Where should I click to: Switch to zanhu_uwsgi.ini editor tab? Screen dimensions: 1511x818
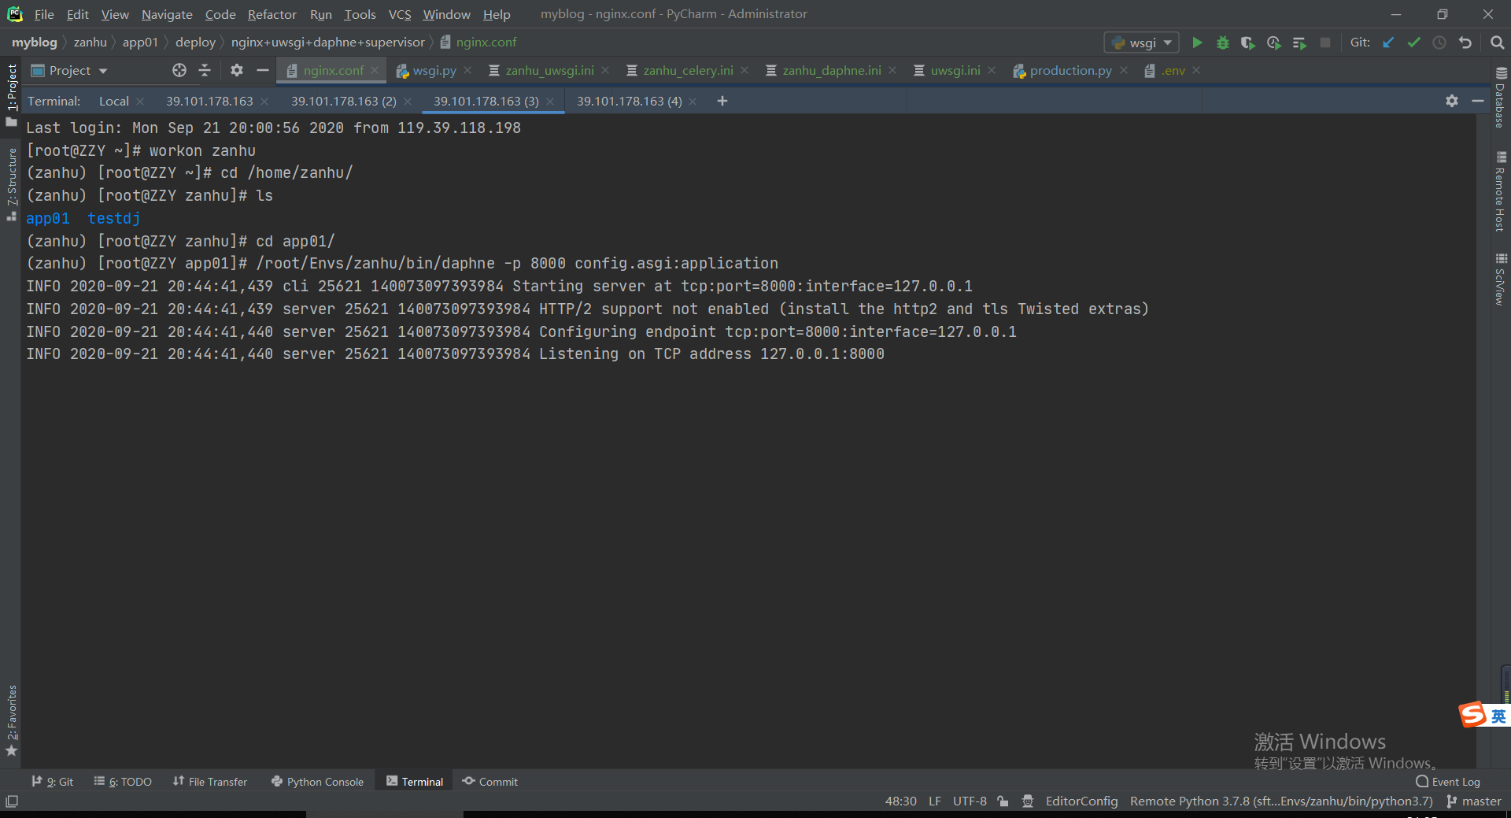(549, 70)
